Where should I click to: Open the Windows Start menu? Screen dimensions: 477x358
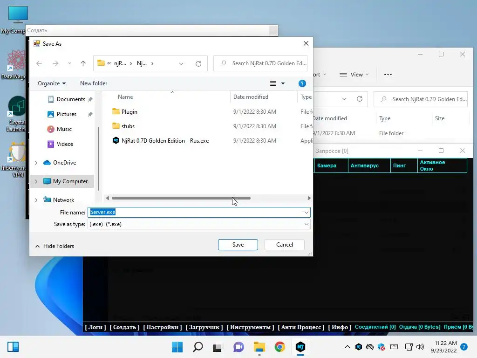click(x=177, y=347)
